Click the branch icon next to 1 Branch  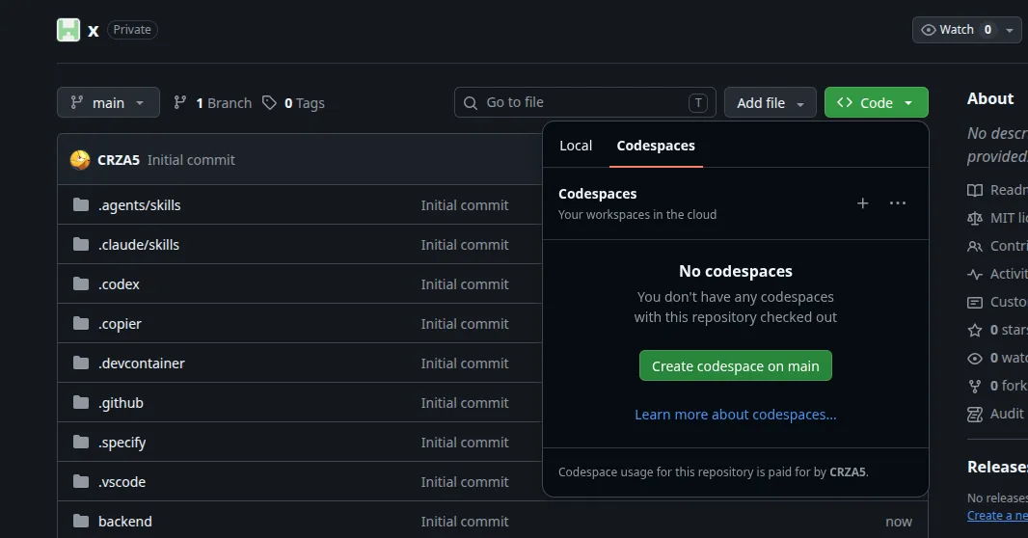coord(179,103)
